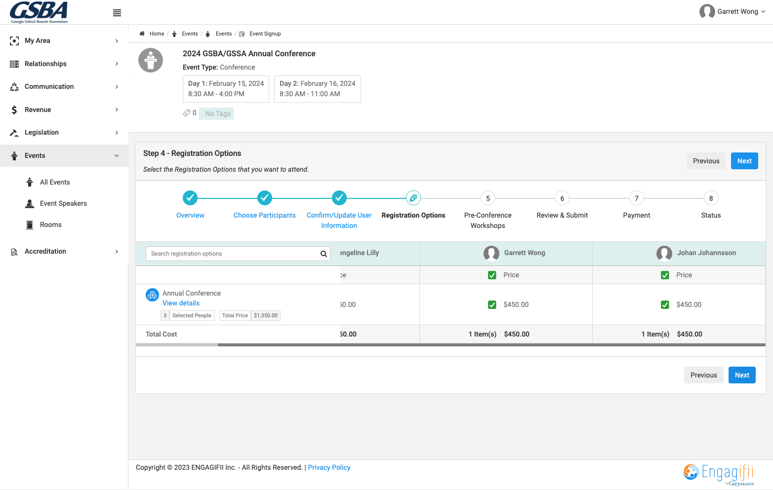Click the My Area sidebar icon
773x490 pixels.
[x=14, y=41]
